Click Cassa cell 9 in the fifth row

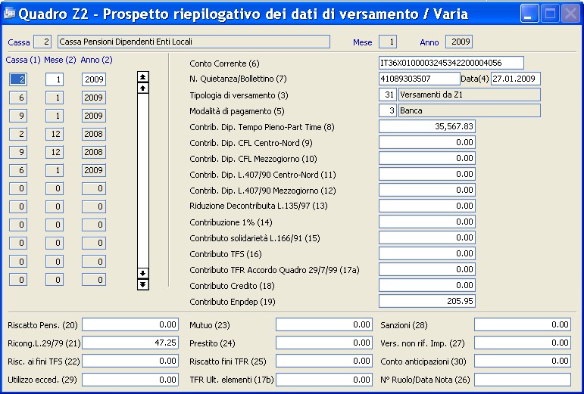(x=18, y=152)
